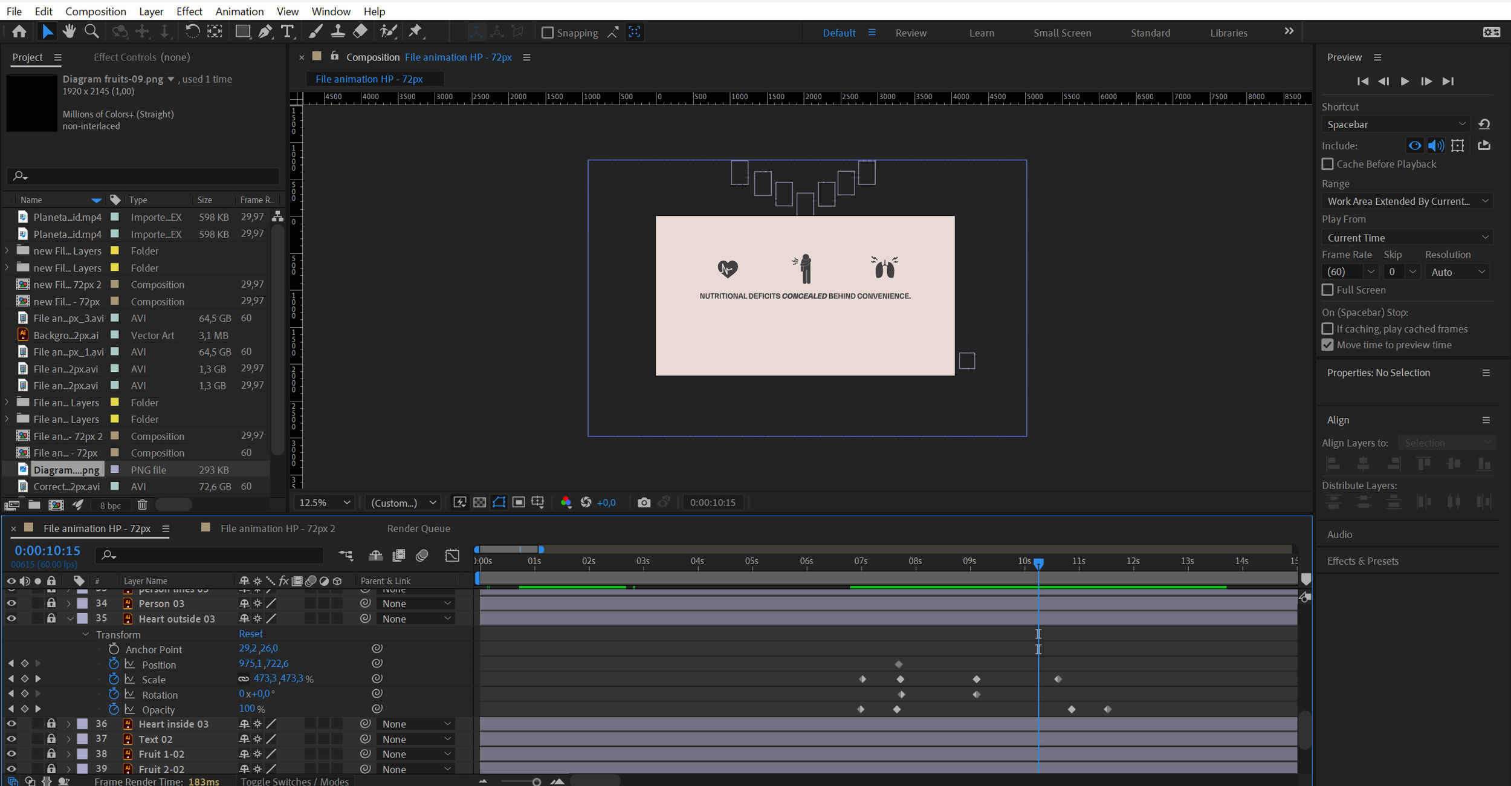This screenshot has width=1511, height=786.
Task: Click the Heart outside 03 label color swatch
Action: [x=83, y=619]
